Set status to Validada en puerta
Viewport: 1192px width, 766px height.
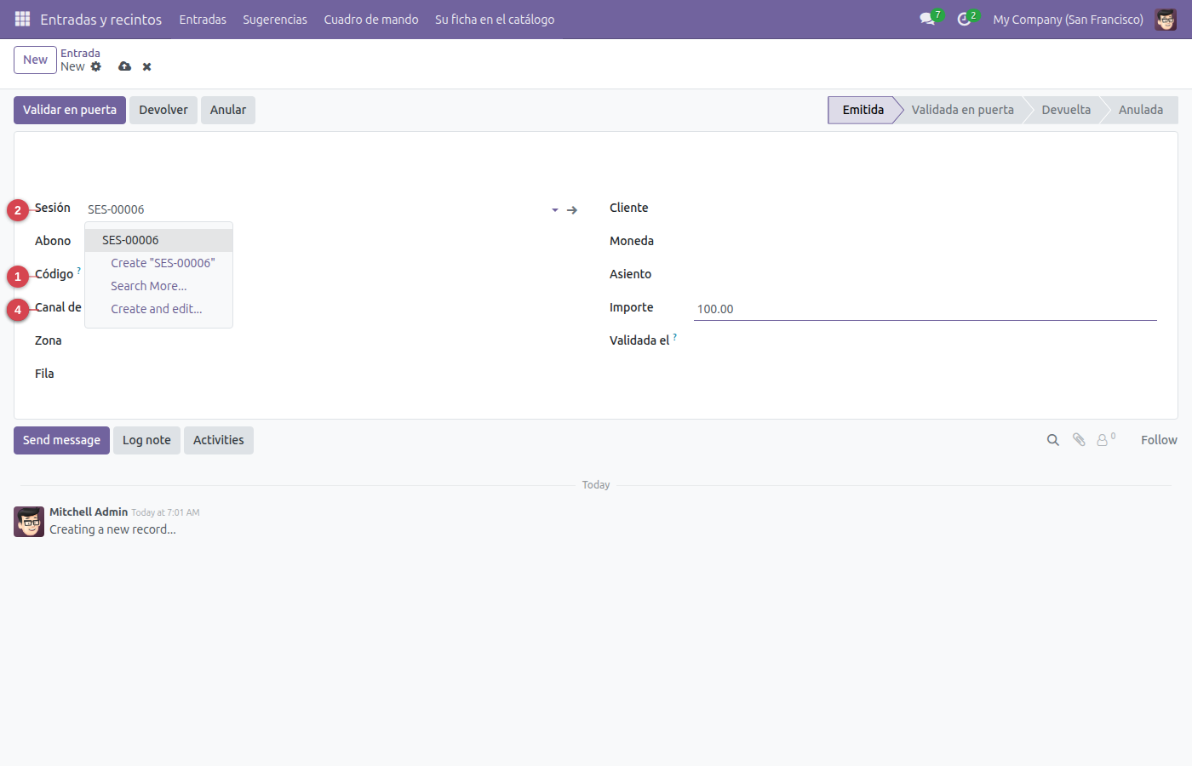(x=962, y=110)
